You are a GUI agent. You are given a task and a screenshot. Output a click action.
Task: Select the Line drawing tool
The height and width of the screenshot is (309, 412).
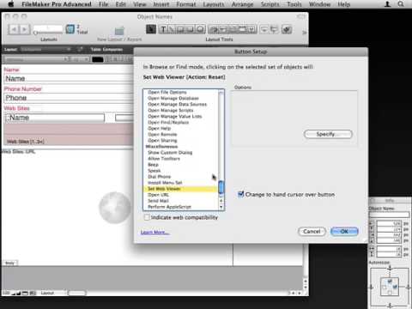pyautogui.click(x=172, y=29)
